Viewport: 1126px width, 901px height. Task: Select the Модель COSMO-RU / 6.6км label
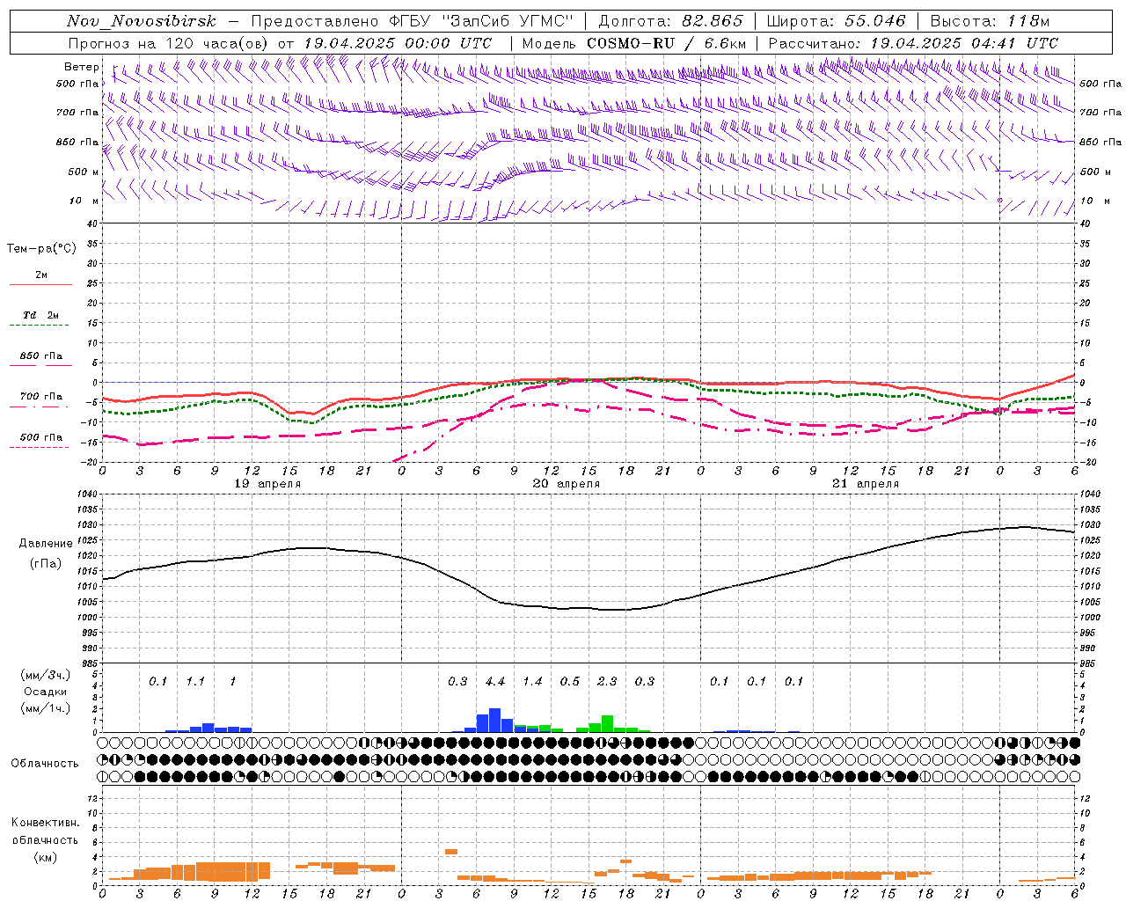click(x=633, y=43)
